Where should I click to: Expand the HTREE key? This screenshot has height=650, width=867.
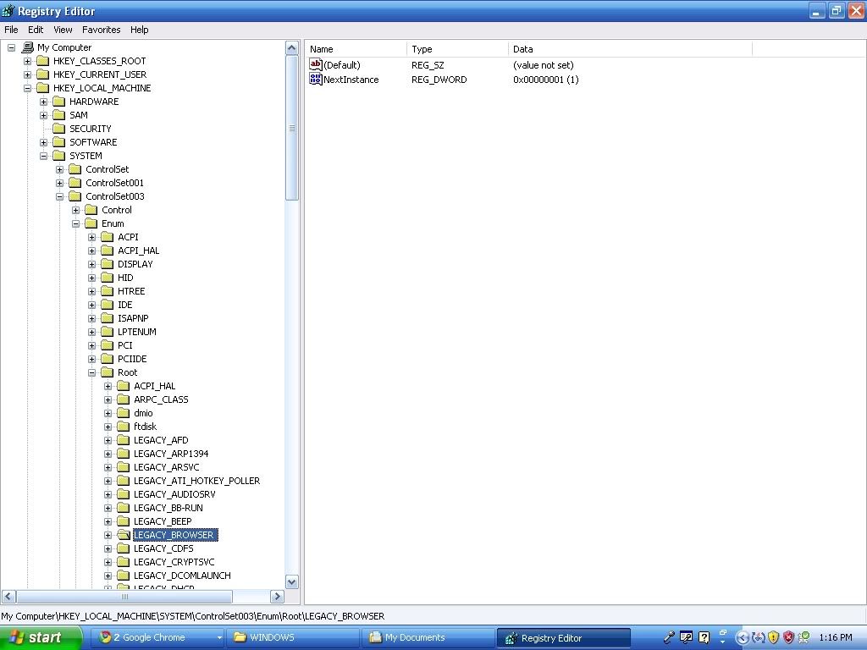[91, 291]
